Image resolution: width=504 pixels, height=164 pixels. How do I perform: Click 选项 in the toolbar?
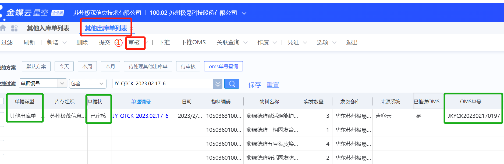(322, 42)
